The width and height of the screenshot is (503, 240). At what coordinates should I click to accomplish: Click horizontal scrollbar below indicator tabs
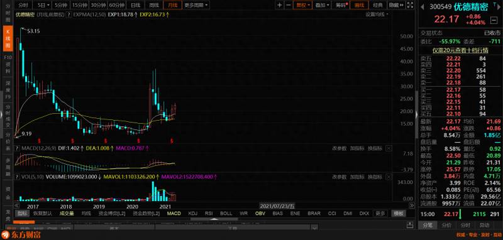[213, 219]
